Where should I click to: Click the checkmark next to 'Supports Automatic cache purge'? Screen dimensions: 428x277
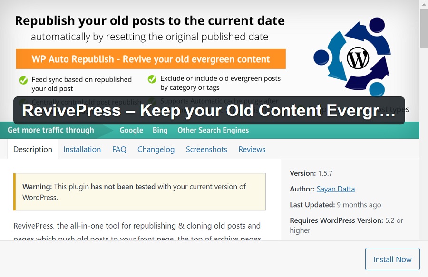point(152,101)
